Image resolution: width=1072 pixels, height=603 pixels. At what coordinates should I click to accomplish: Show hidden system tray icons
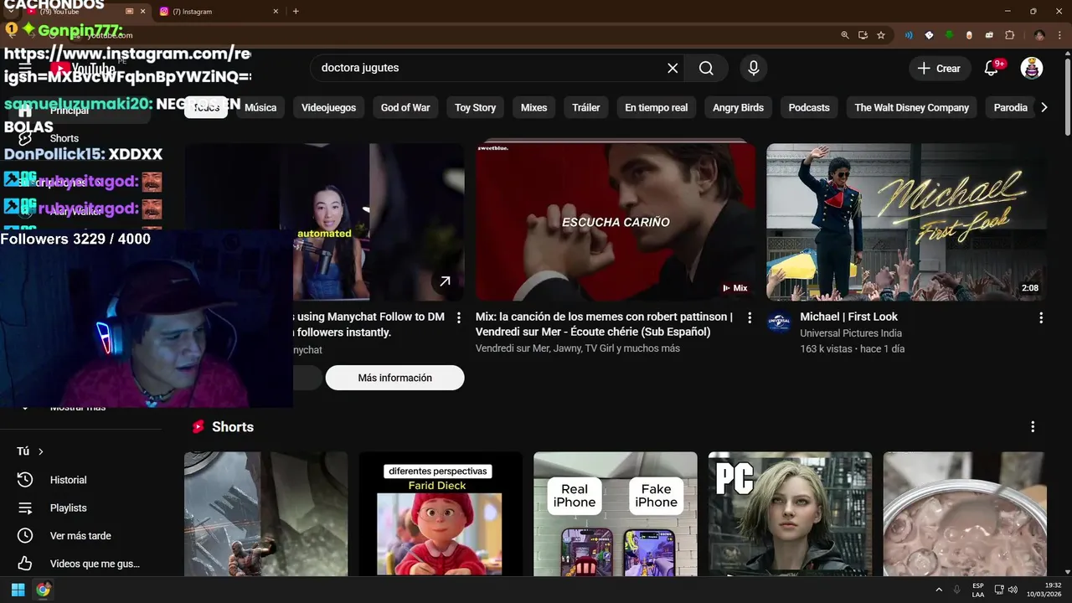(939, 590)
